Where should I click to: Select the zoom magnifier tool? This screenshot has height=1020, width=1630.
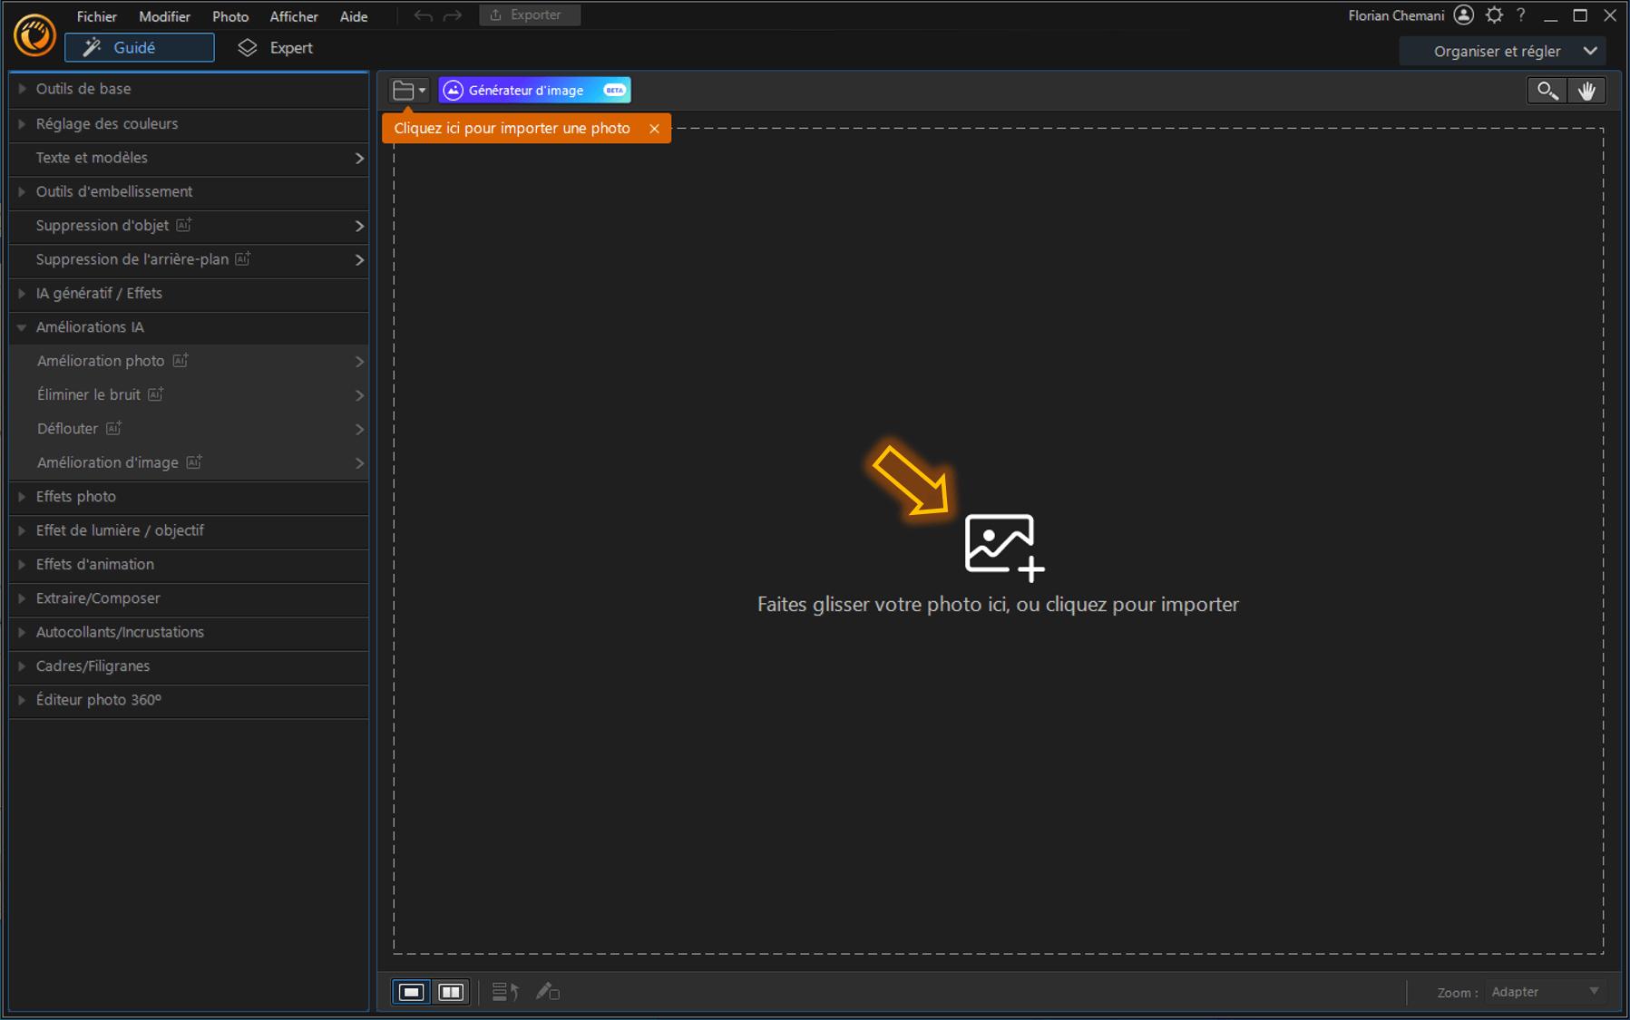(x=1547, y=91)
